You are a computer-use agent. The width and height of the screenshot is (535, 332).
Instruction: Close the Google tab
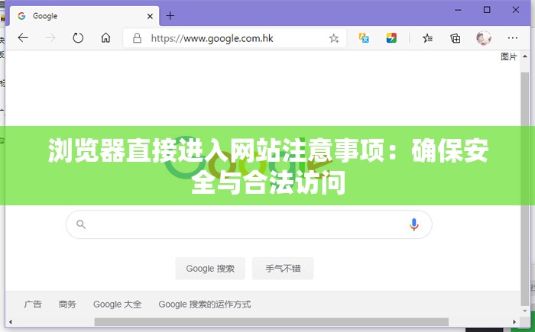[150, 16]
